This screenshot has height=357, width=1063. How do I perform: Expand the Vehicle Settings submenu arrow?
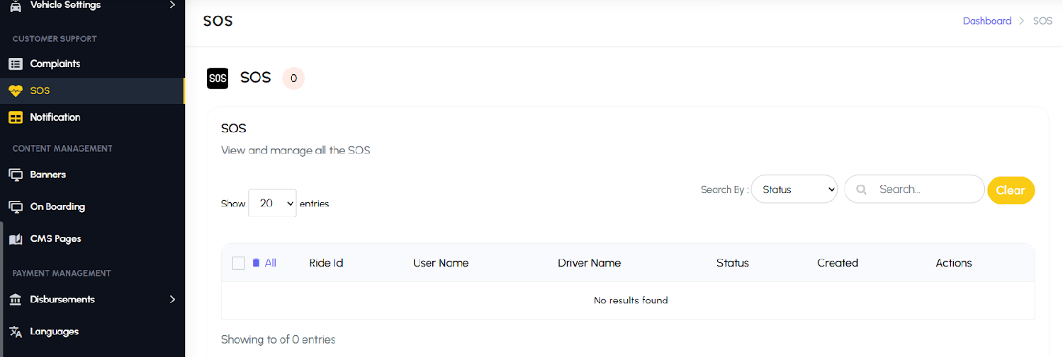(x=172, y=5)
